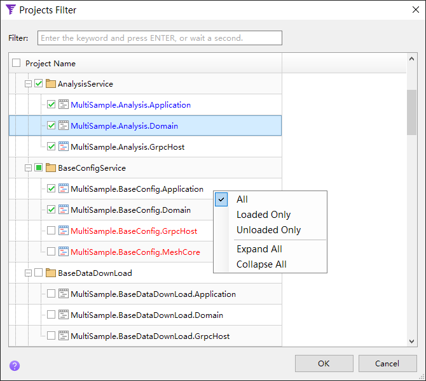The height and width of the screenshot is (381, 426).
Task: Collapse the AnalysisService tree node
Action: tap(28, 84)
